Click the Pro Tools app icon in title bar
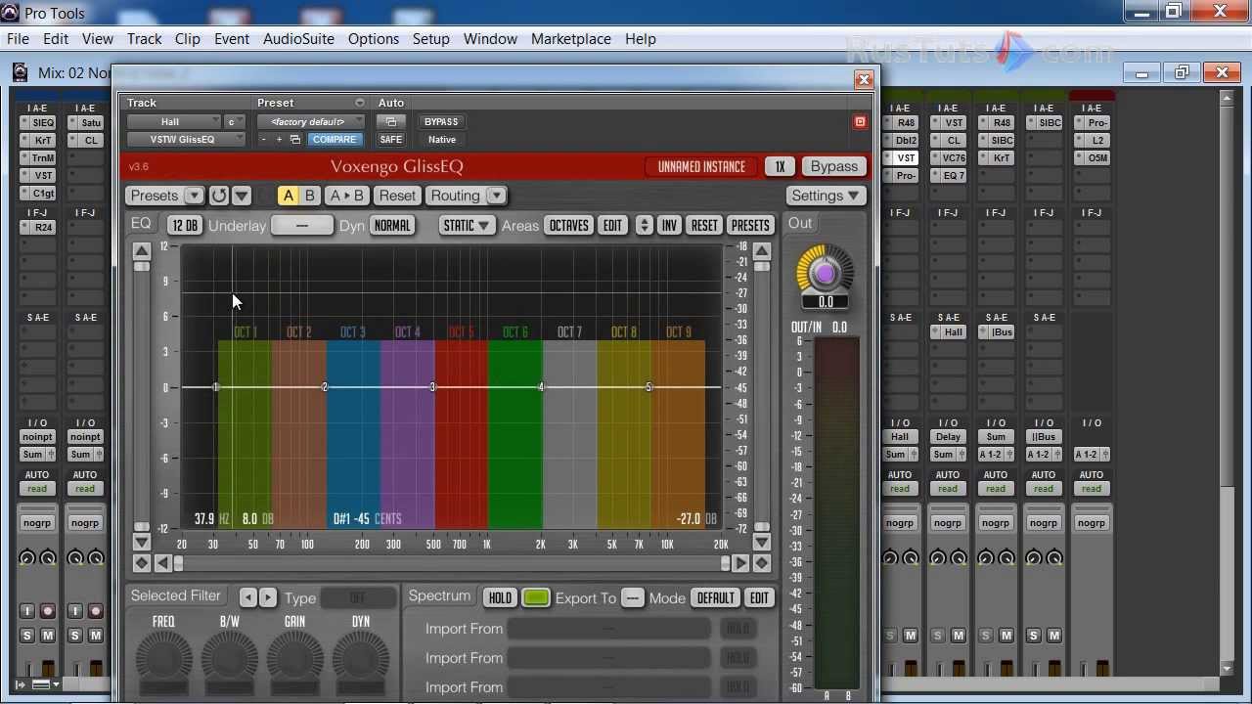The image size is (1252, 704). [11, 13]
